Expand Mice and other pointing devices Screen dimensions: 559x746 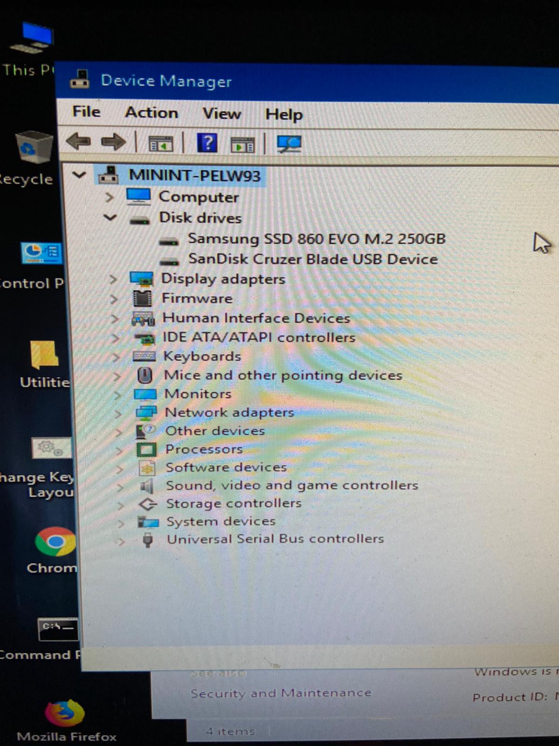117,376
